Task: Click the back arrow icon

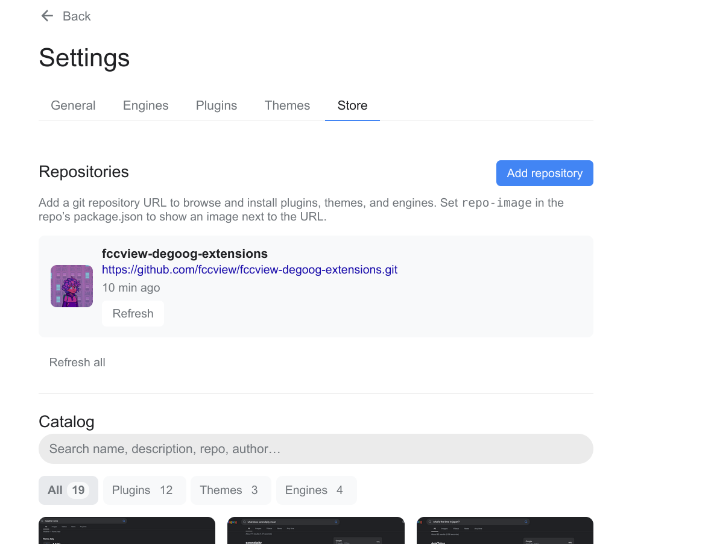Action: [47, 16]
